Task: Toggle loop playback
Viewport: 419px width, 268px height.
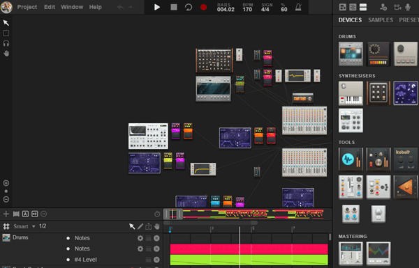Action: tap(189, 7)
